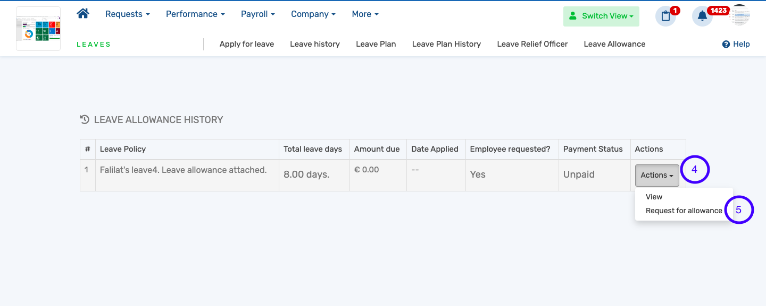Toggle the Actions dropdown button in row 1

pos(657,176)
